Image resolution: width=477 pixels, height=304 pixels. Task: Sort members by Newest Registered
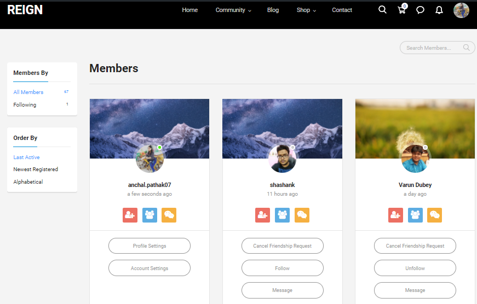pyautogui.click(x=36, y=169)
